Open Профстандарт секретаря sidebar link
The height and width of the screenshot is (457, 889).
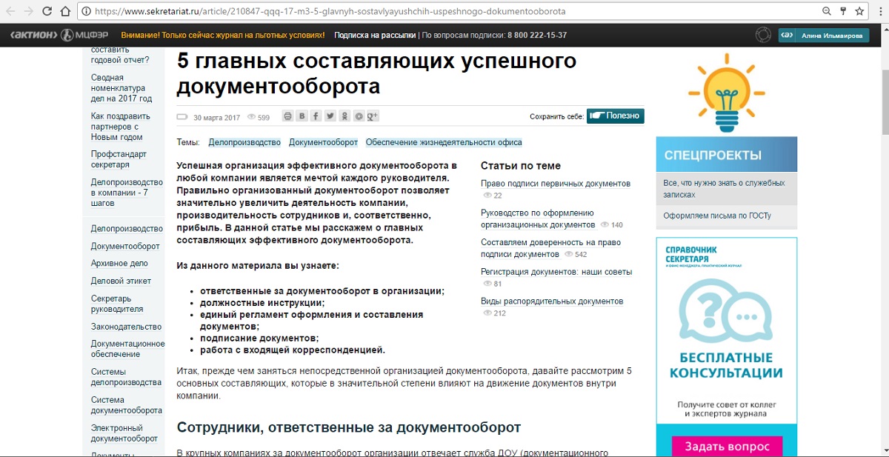[x=119, y=159]
